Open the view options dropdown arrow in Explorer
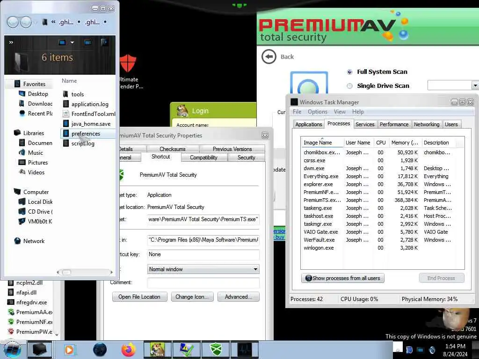The image size is (479, 359). click(x=72, y=43)
